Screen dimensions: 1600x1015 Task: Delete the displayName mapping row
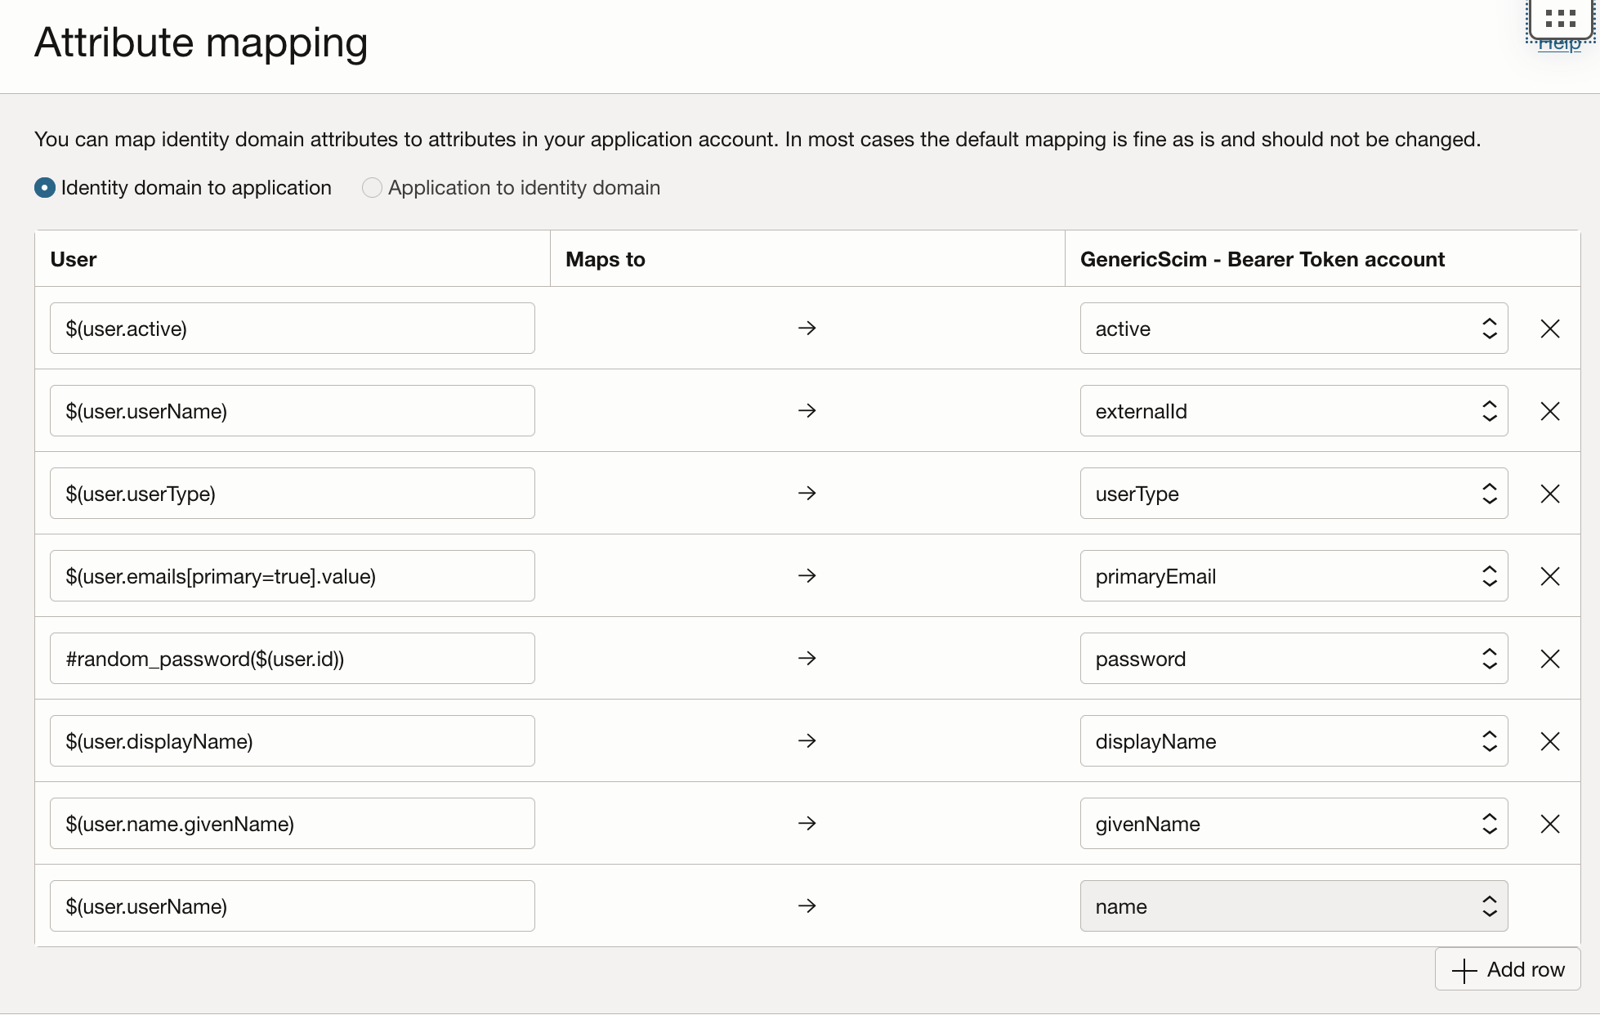coord(1549,741)
